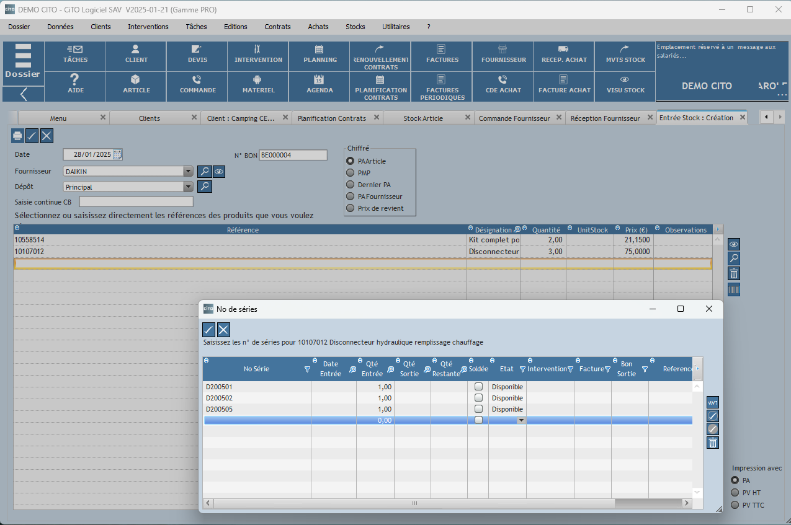Open the Fournisseur toolbar icon
Screen dimensions: 791x525
[503, 56]
